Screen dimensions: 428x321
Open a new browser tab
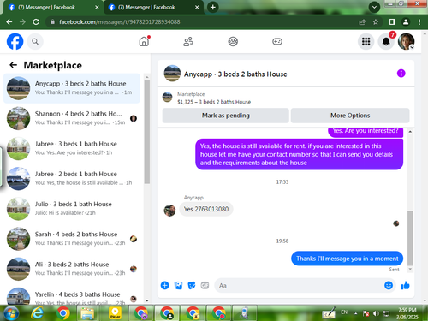[x=212, y=7]
